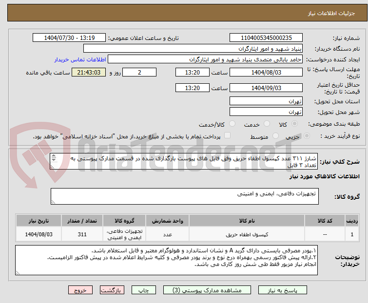Click the نام دستگاه خریدار field
368x303 pixels.
(x=193, y=49)
